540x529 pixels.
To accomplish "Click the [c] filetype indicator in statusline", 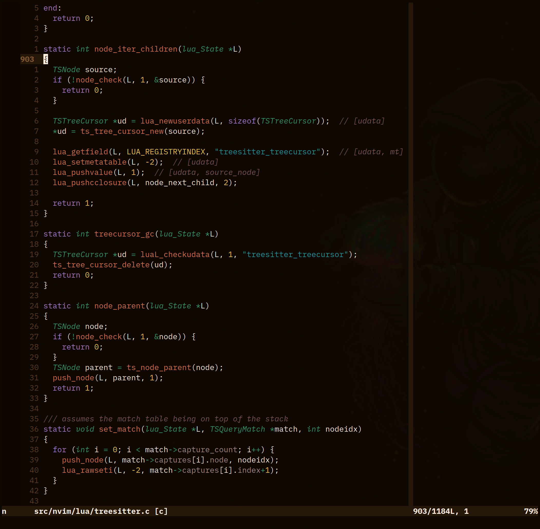I will tap(161, 512).
